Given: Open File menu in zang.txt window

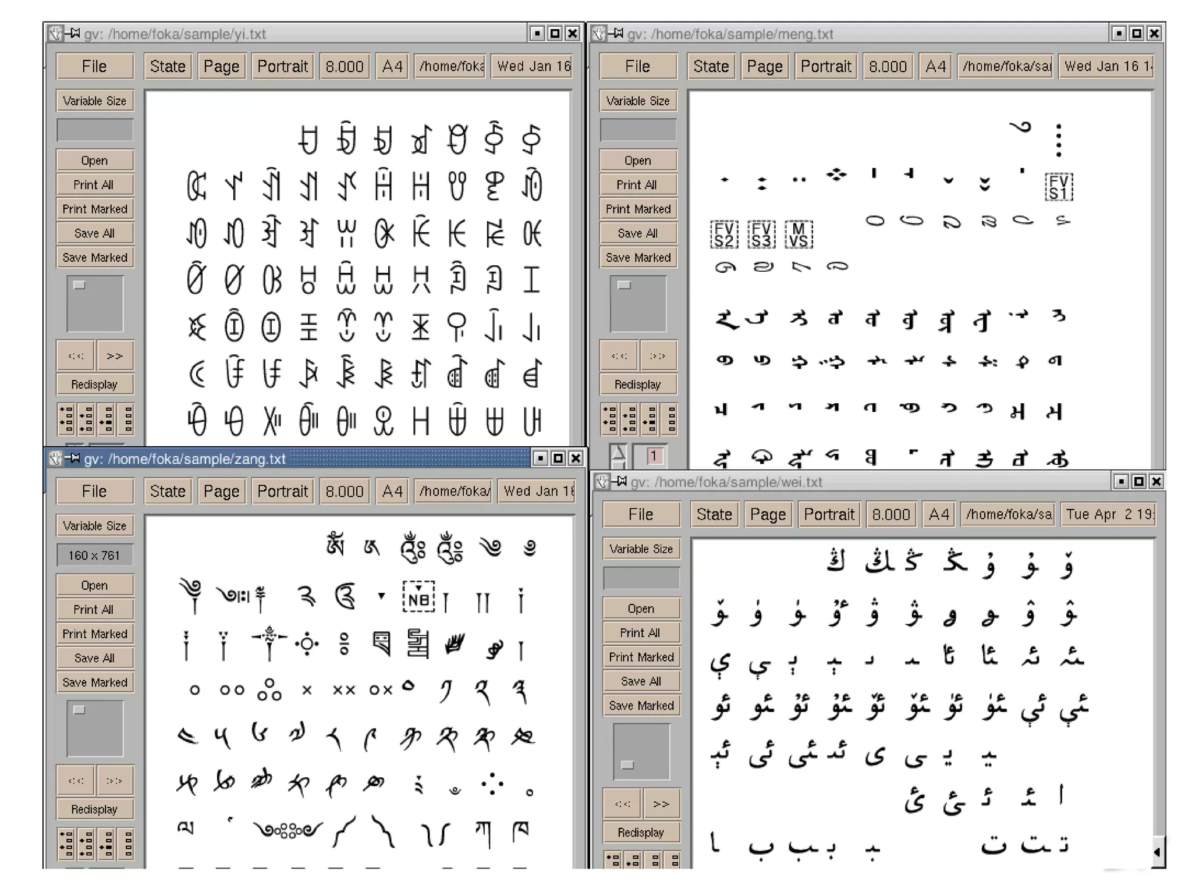Looking at the screenshot, I should pyautogui.click(x=94, y=491).
